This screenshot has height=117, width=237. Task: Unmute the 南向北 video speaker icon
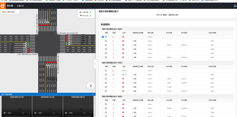85,113
